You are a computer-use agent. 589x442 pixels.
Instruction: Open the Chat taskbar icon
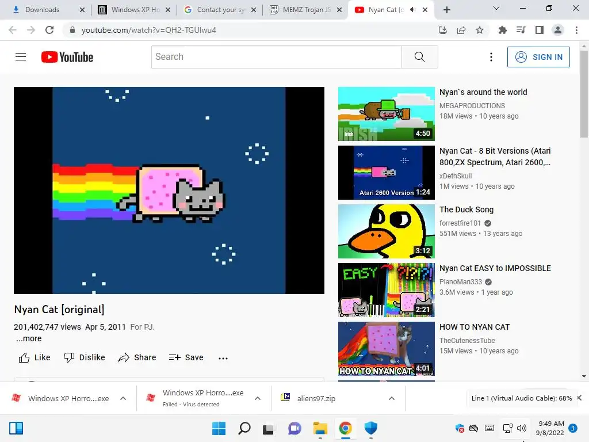(x=294, y=428)
